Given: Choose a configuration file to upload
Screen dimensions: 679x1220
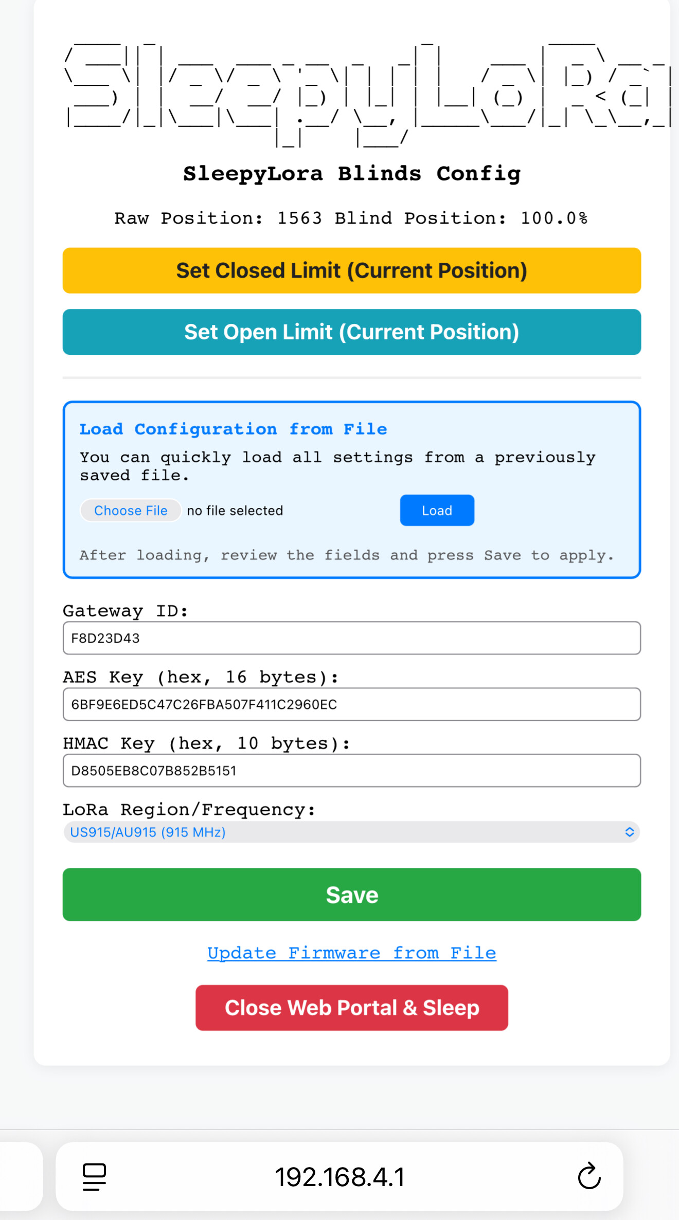Looking at the screenshot, I should click(131, 511).
